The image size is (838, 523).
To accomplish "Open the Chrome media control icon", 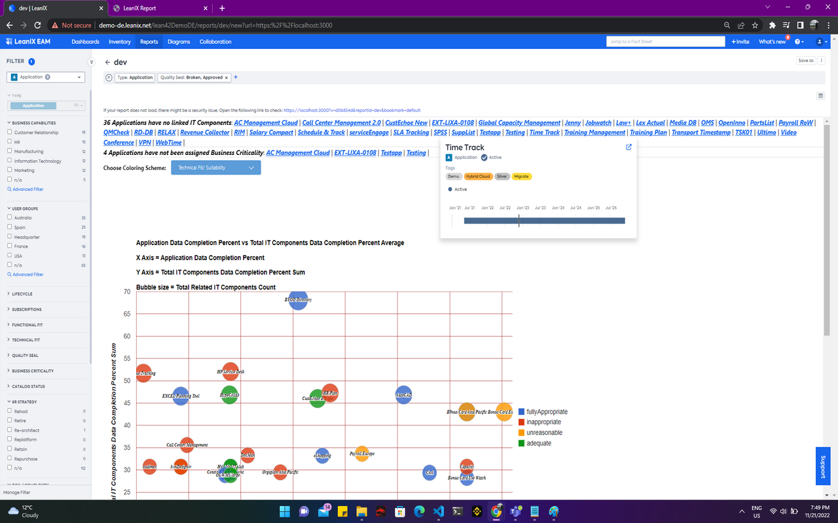I will click(x=786, y=25).
